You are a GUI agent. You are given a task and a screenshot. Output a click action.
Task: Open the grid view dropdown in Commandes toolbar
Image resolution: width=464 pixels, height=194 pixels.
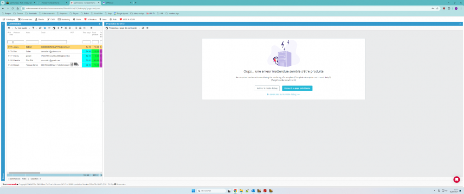click(13, 28)
